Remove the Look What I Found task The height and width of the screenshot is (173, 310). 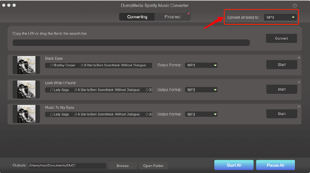coord(299,82)
